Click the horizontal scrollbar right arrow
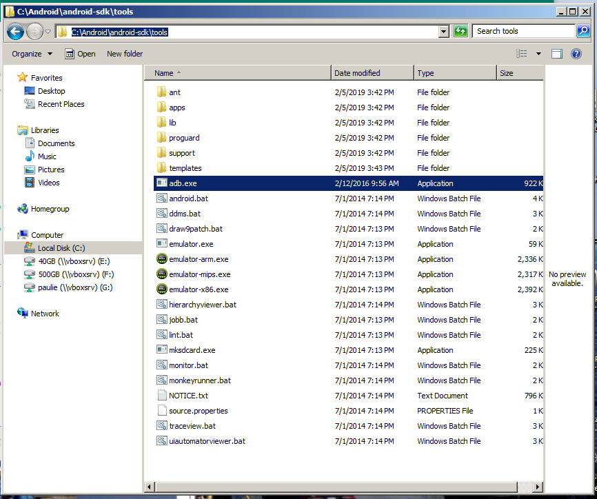Viewport: 597px width, 499px height. [537, 487]
